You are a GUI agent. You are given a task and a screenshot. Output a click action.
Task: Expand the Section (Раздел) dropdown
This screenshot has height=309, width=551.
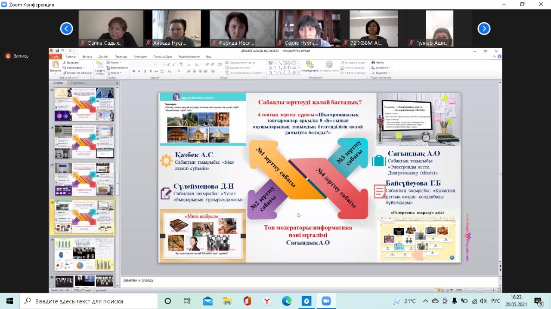tap(115, 73)
